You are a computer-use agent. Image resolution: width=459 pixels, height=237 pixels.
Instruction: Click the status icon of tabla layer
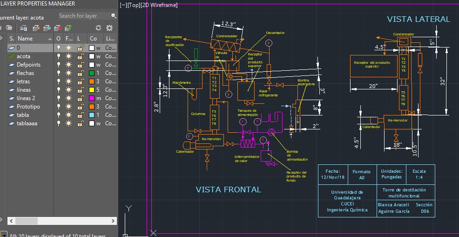[12, 115]
